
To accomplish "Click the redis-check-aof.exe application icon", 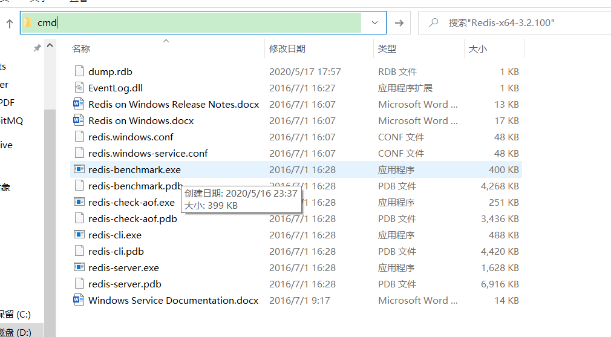I will (x=79, y=202).
